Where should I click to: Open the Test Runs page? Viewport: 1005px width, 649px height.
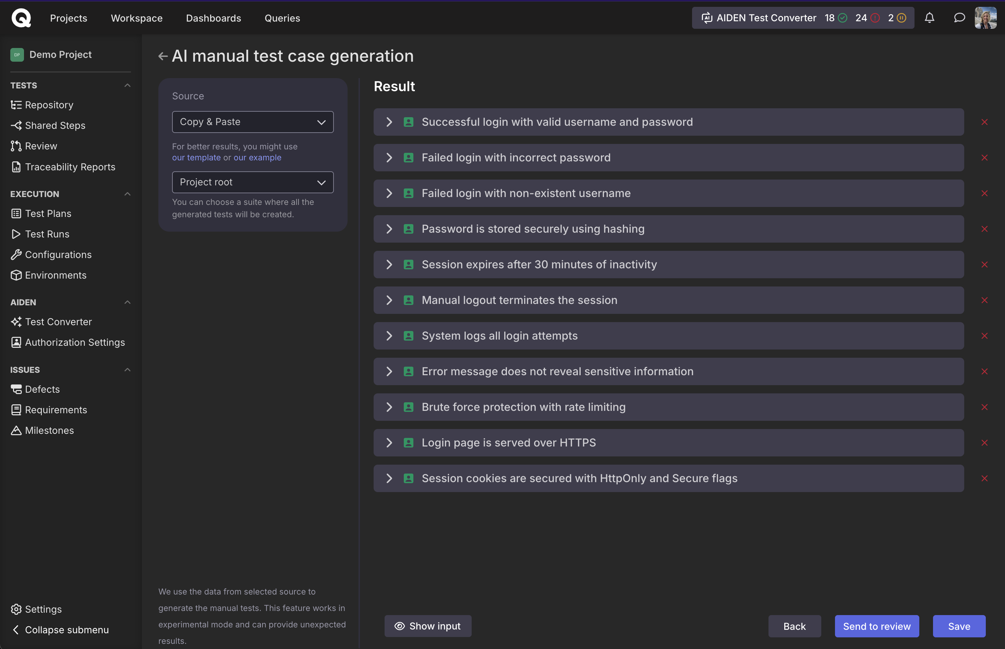coord(46,234)
